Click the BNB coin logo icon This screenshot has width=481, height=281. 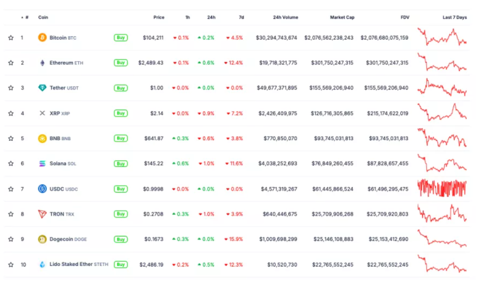[42, 138]
